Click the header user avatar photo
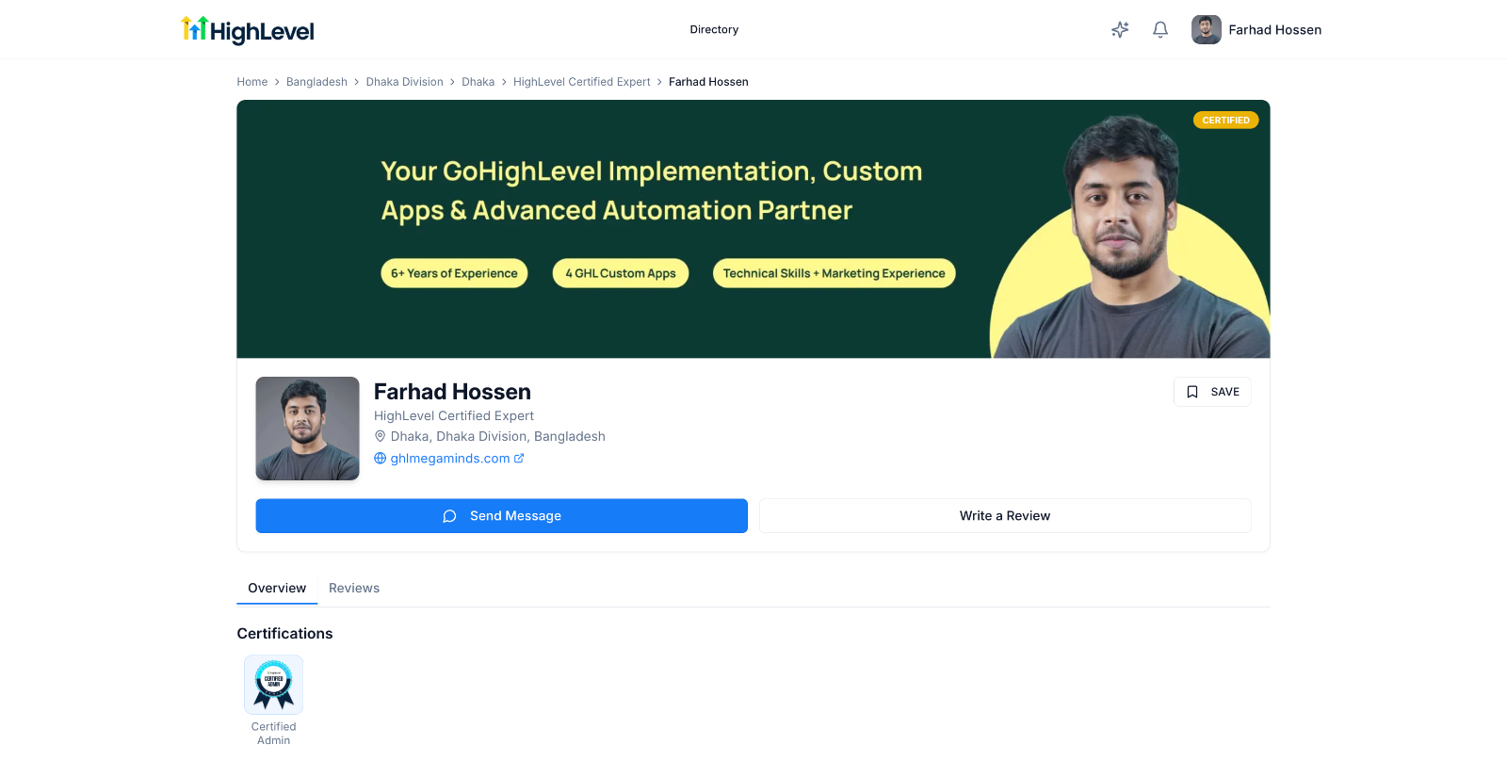The image size is (1507, 761). point(1207,30)
